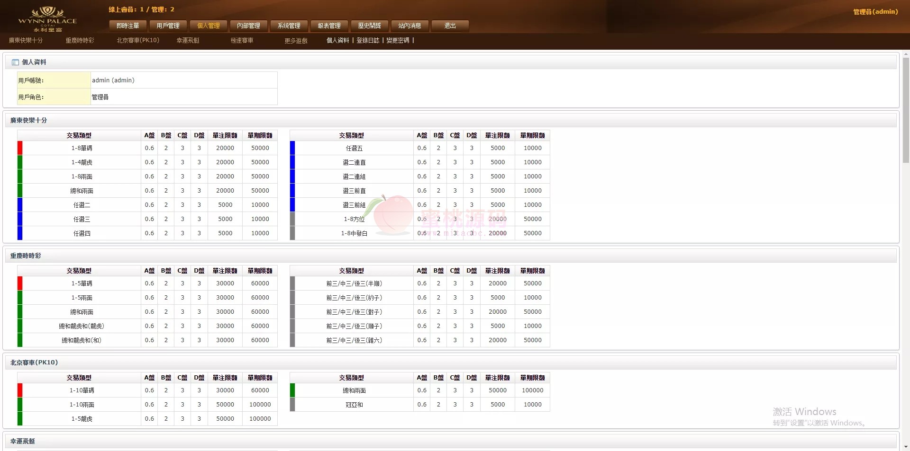Log out using the 退出 button
This screenshot has width=910, height=451.
(x=450, y=26)
